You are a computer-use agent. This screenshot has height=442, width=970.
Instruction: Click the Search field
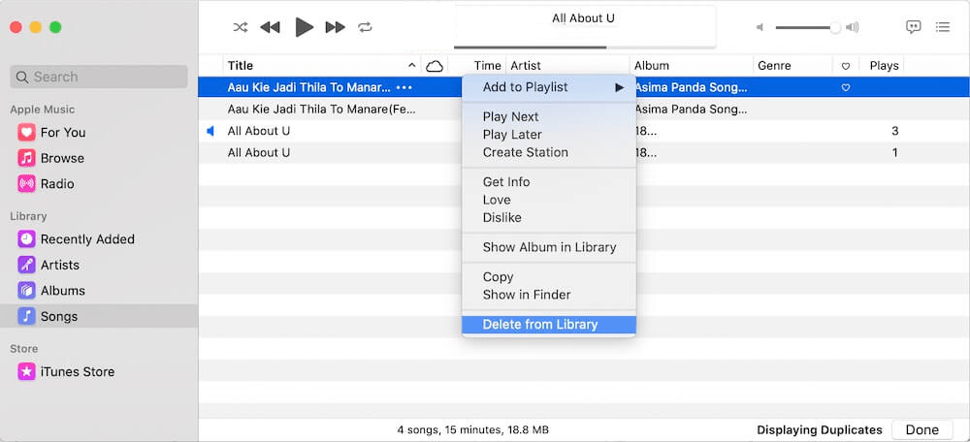(x=99, y=77)
